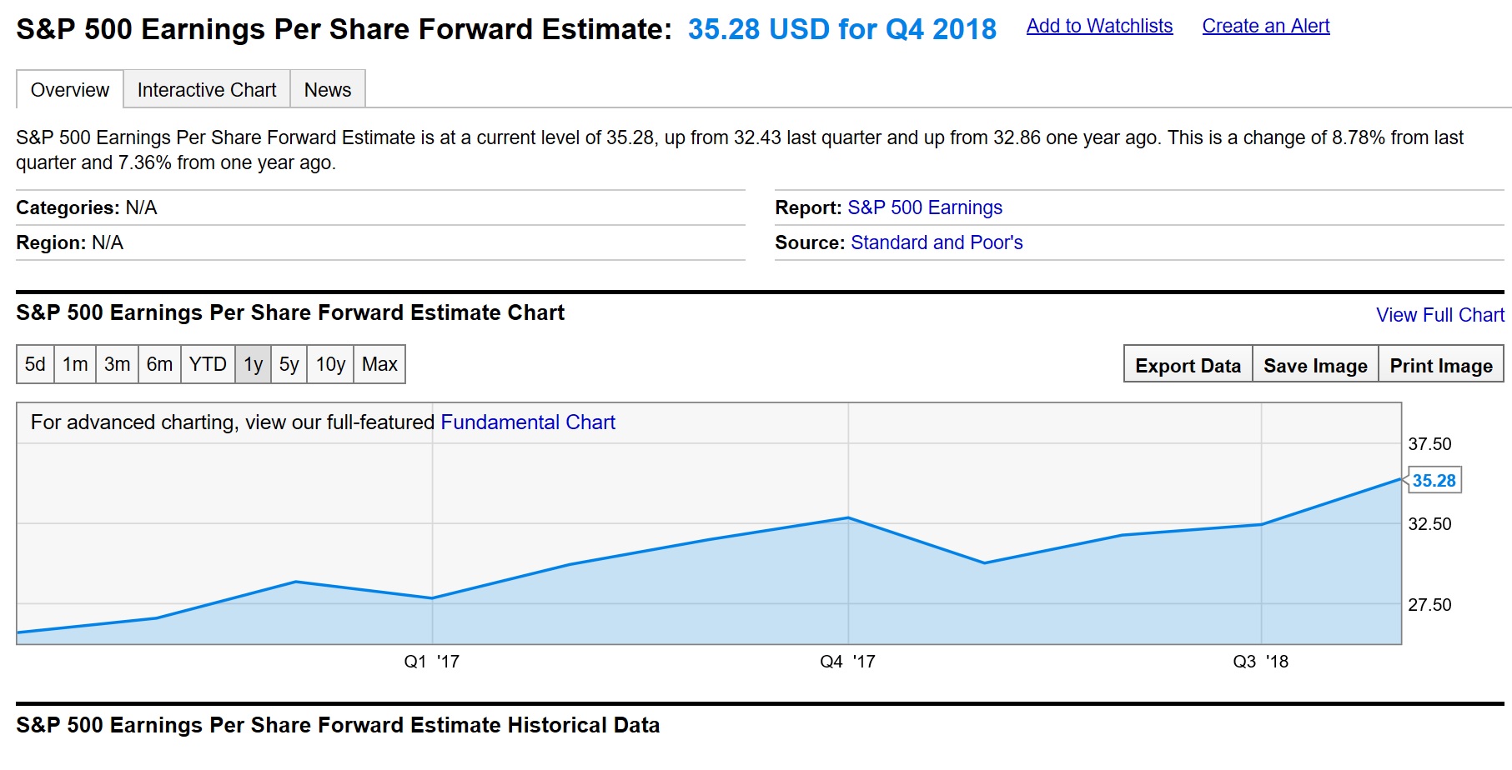Open the full-featured Fundamental Chart
1512x770 pixels.
(527, 422)
